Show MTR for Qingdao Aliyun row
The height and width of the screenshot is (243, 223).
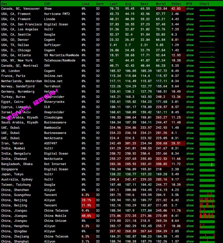(190, 231)
